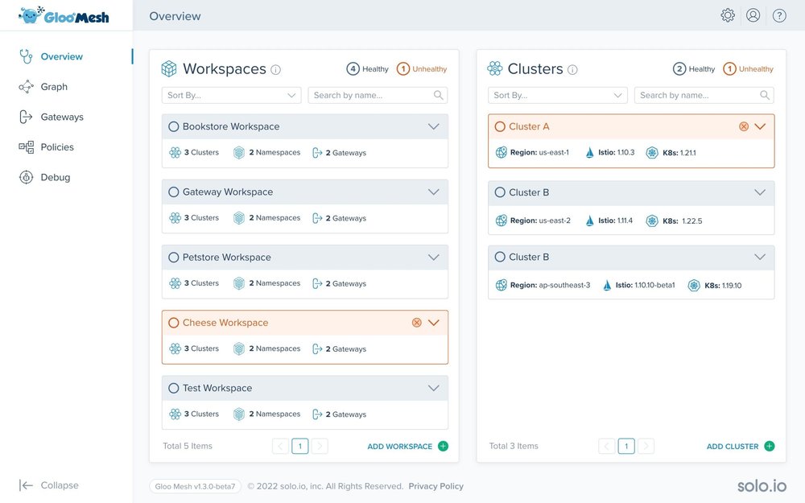Select the us-east-2 Cluster B radio circle
Image resolution: width=805 pixels, height=503 pixels.
(x=500, y=192)
